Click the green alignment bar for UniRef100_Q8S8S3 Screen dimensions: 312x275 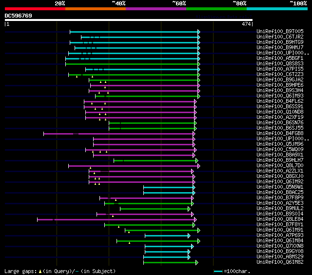(133, 64)
